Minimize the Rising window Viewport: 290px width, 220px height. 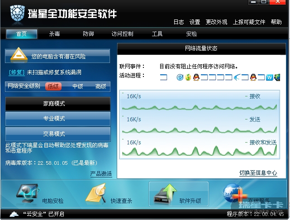click(253, 2)
